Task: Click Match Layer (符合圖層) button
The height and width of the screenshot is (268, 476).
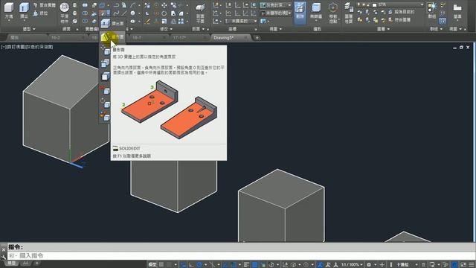Action: 399,20
